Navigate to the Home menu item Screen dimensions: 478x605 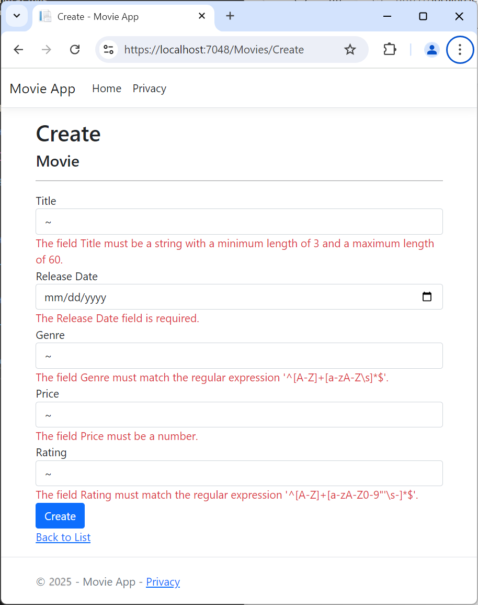(107, 89)
